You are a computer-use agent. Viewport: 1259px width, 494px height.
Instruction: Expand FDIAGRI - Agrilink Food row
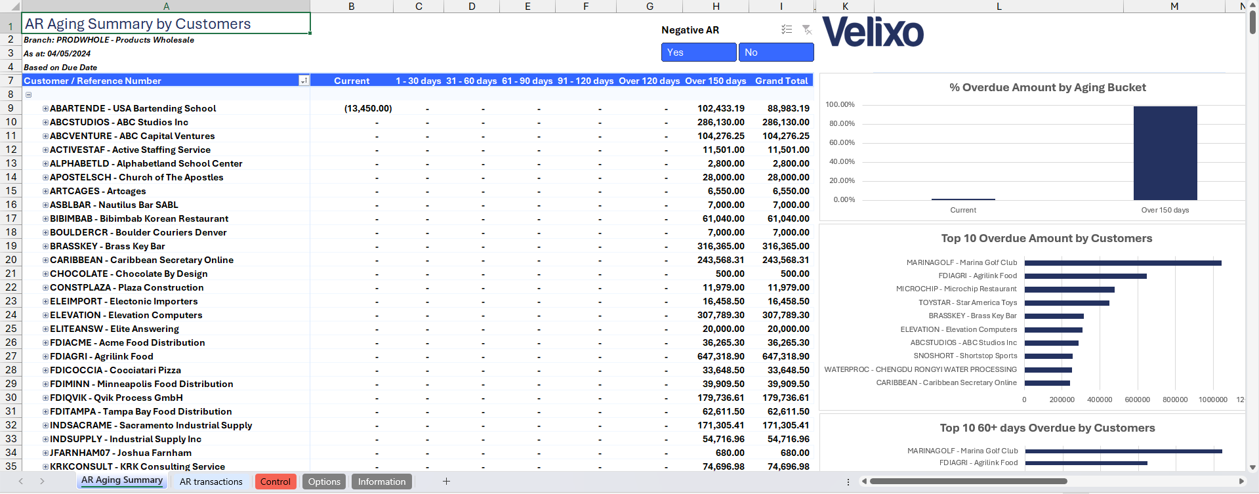click(x=46, y=356)
